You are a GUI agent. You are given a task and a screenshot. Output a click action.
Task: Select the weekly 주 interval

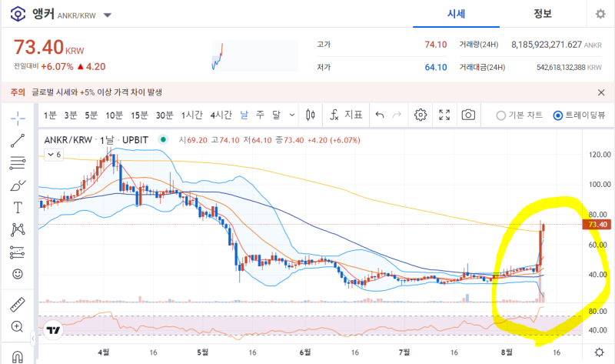[x=260, y=115]
